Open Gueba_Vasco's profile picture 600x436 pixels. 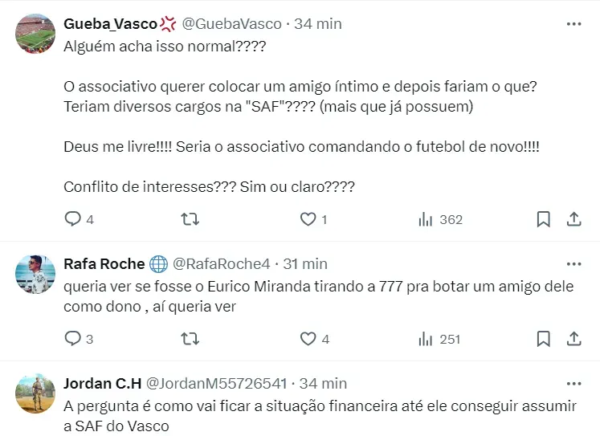[x=35, y=34]
